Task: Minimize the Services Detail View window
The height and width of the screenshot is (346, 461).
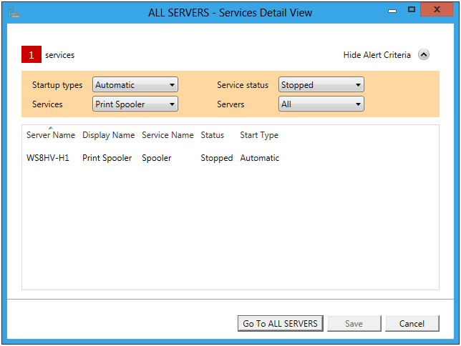Action: [x=392, y=10]
